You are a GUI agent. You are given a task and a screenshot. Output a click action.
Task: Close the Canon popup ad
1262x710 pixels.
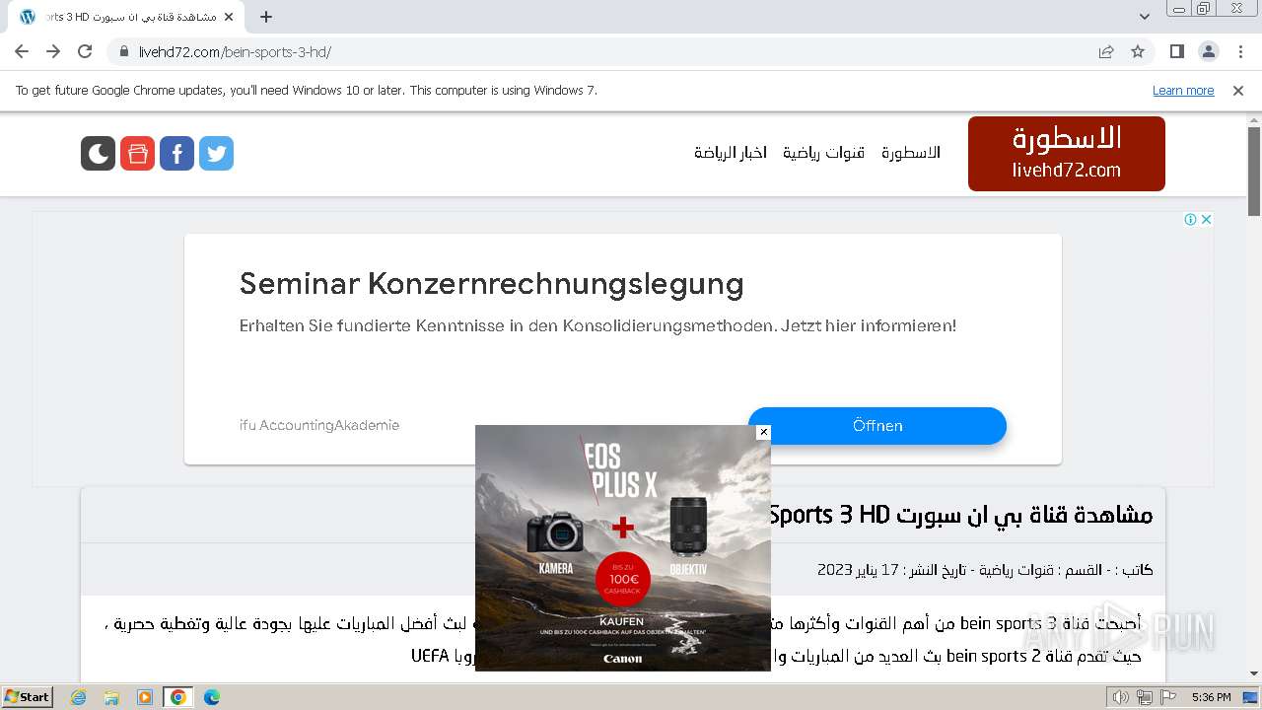[x=763, y=432]
